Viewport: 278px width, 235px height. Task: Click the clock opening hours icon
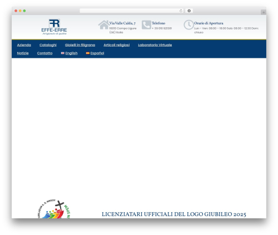point(188,25)
